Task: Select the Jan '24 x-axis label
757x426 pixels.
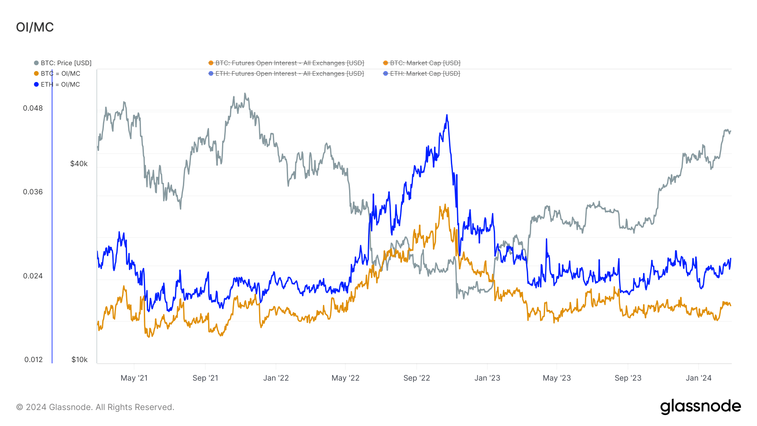Action: [698, 378]
